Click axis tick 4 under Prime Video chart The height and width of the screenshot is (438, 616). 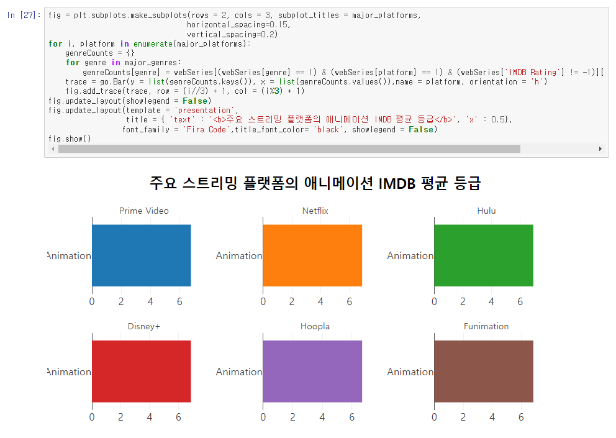[x=150, y=301]
